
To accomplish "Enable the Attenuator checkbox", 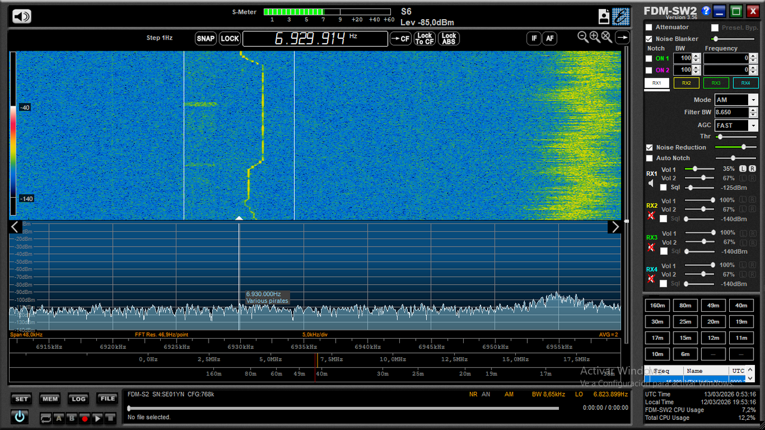I will pos(649,27).
